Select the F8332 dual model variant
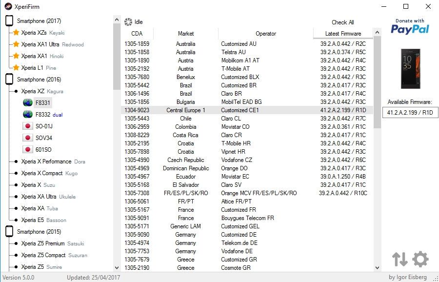439x282 pixels. coord(49,115)
